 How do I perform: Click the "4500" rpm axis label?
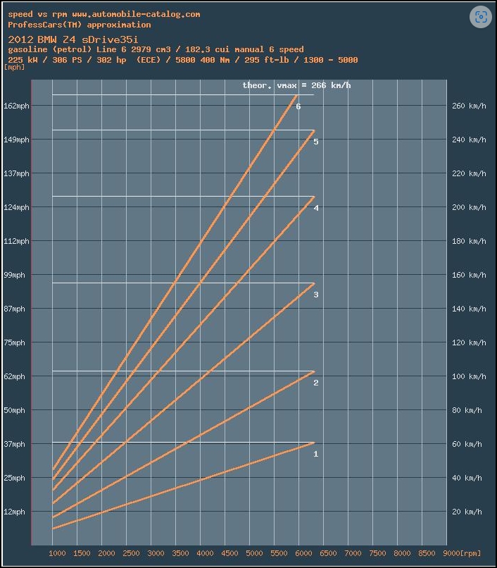(229, 553)
